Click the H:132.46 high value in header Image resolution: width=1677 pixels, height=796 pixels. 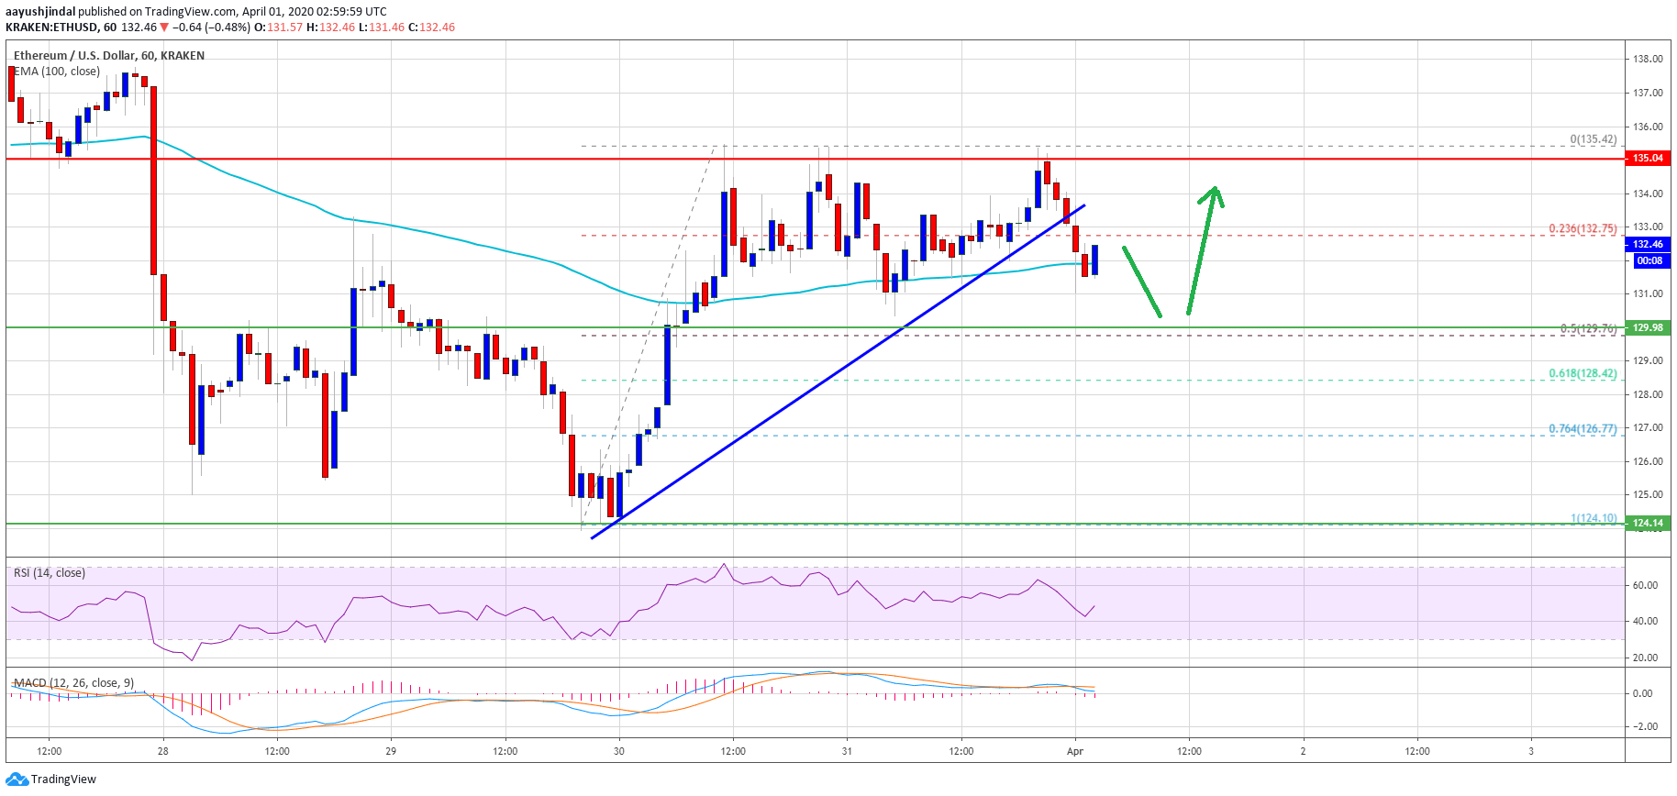point(330,28)
